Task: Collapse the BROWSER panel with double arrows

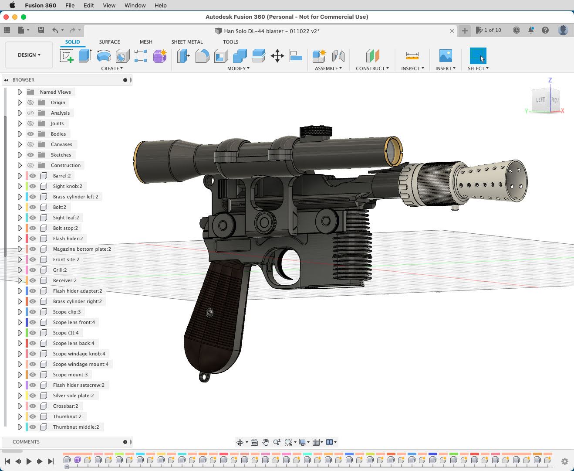Action: coord(6,80)
